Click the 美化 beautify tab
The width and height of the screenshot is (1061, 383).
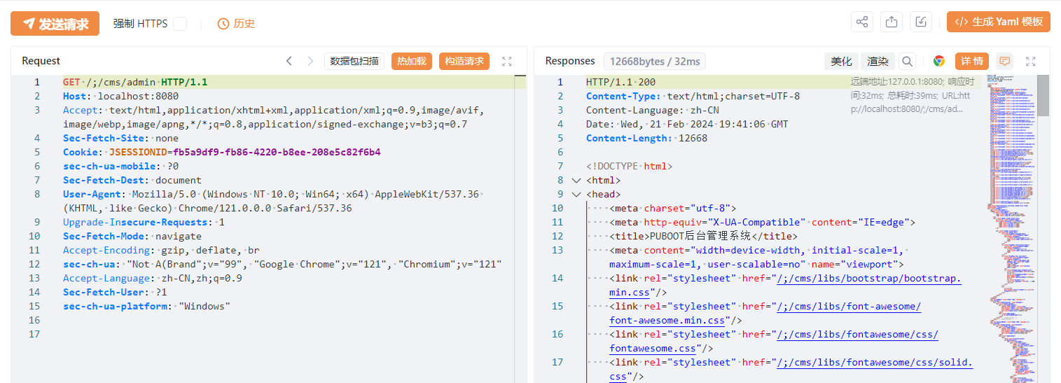coord(841,61)
